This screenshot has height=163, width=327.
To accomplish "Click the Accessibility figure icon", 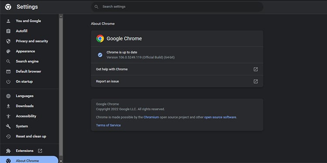I will (x=8, y=116).
